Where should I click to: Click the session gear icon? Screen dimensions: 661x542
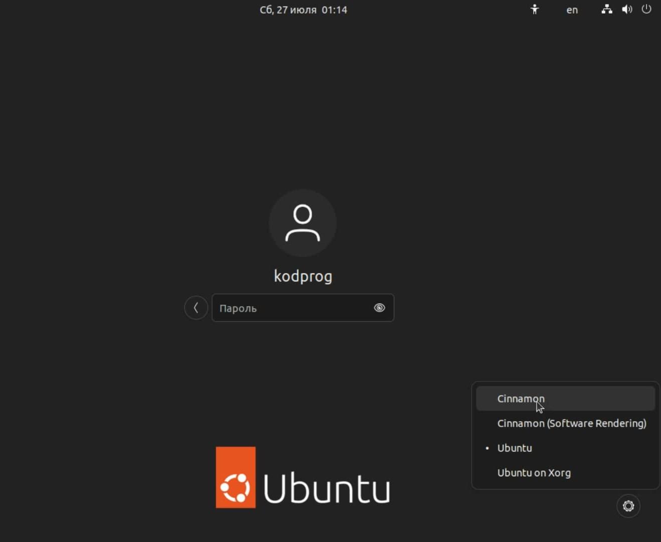pyautogui.click(x=628, y=506)
